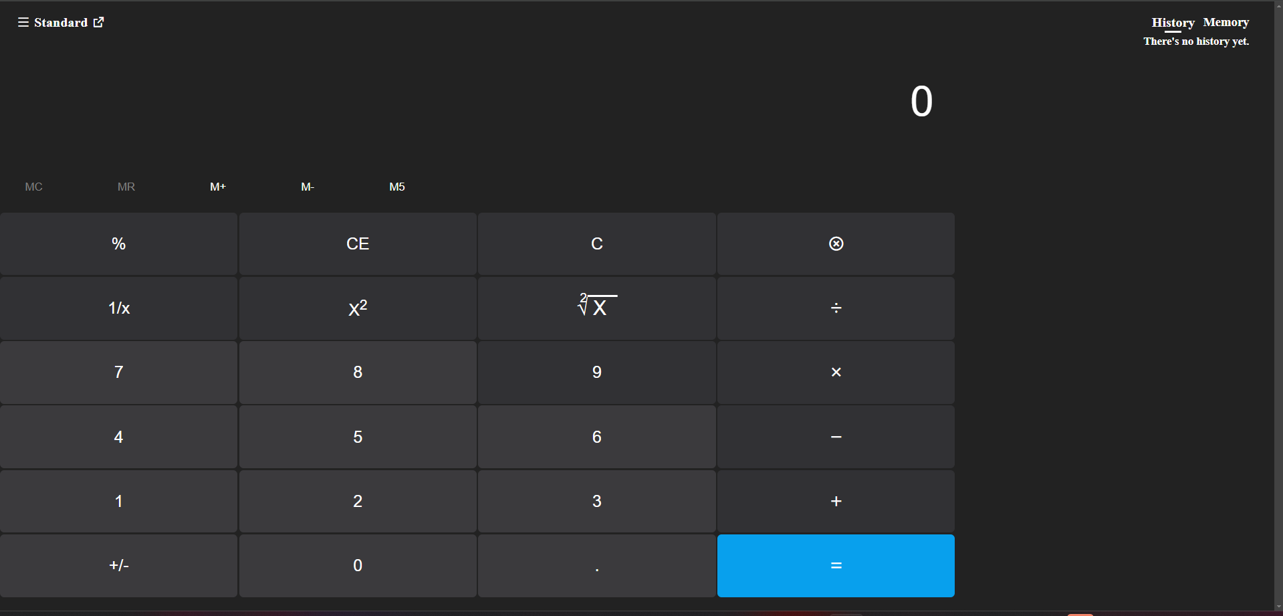Click the backspace delete icon button
This screenshot has width=1283, height=616.
click(836, 243)
